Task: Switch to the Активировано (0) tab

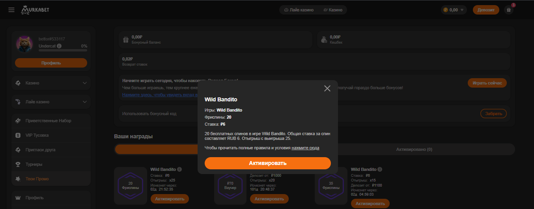Action: [414, 150]
